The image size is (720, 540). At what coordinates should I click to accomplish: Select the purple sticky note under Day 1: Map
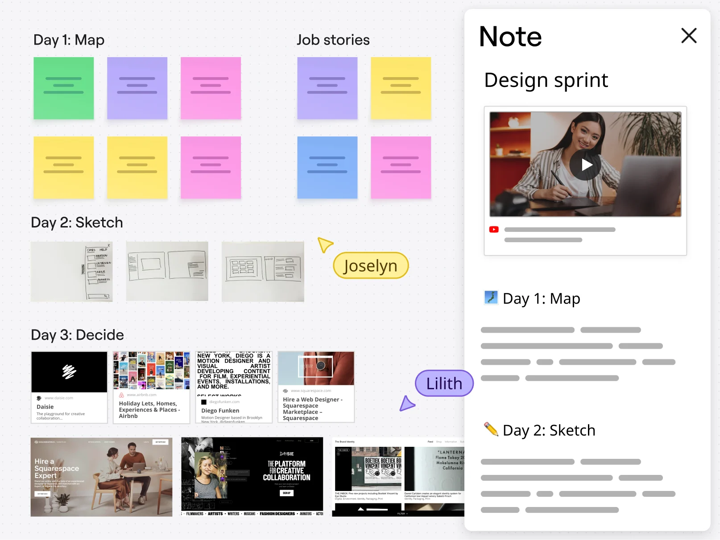[137, 88]
